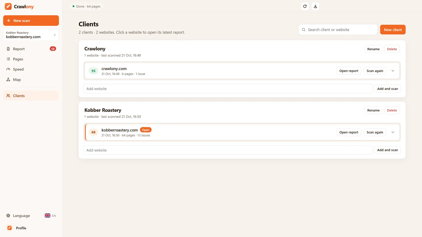Click the Report document icon in sidebar
422x237 pixels.
pyautogui.click(x=8, y=49)
